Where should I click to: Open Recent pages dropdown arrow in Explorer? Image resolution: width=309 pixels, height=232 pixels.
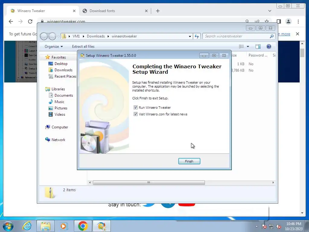[58, 36]
